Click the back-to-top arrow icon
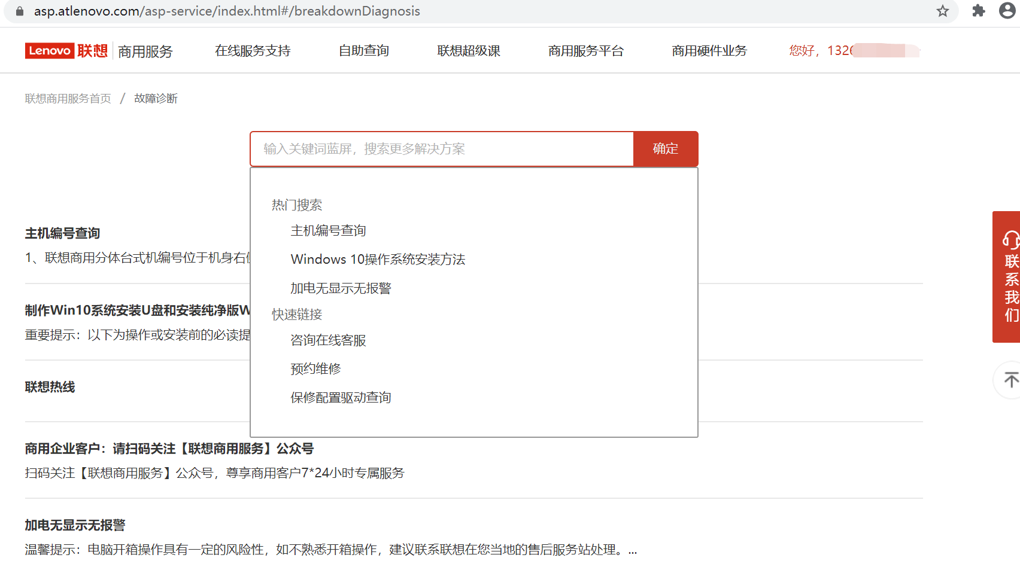This screenshot has width=1020, height=573. coord(1010,380)
